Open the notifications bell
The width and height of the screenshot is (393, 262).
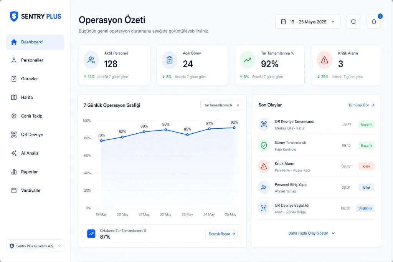(x=374, y=22)
